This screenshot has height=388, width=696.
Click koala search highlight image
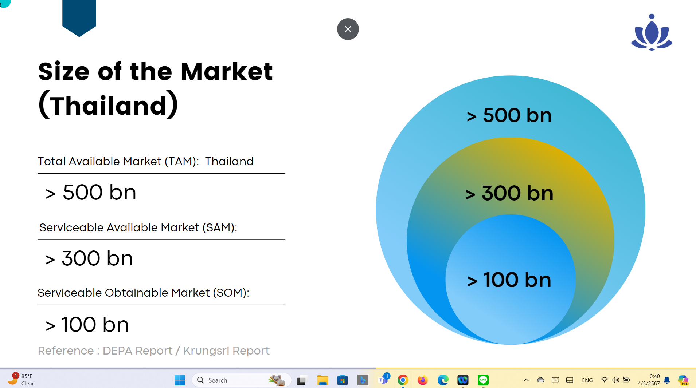click(277, 380)
